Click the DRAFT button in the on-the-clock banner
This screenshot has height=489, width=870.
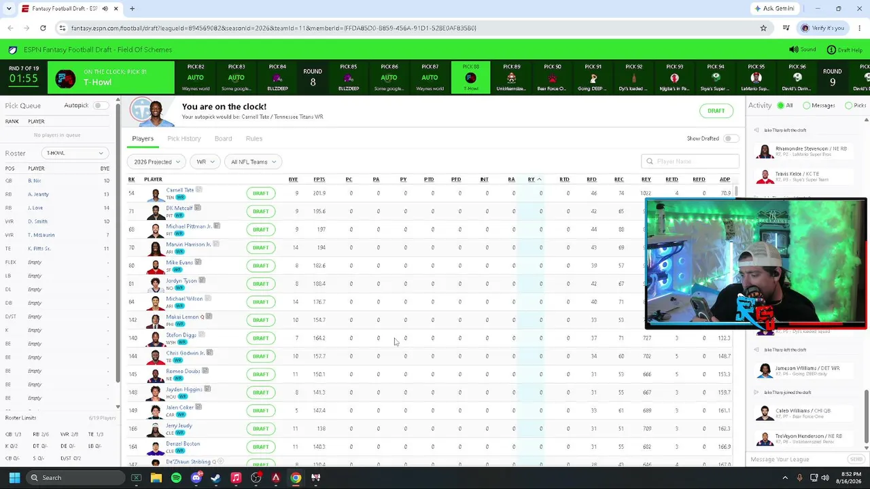click(x=716, y=111)
